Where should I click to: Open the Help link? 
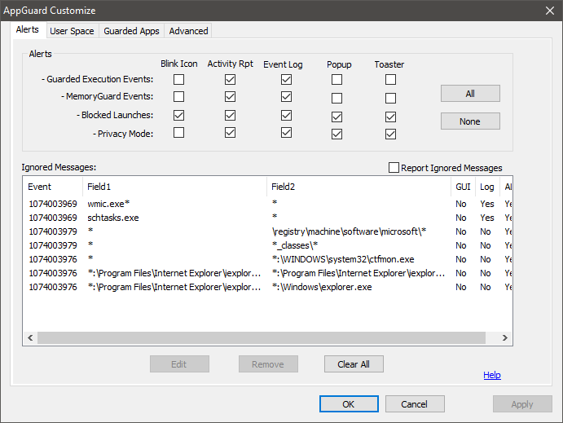[x=492, y=375]
